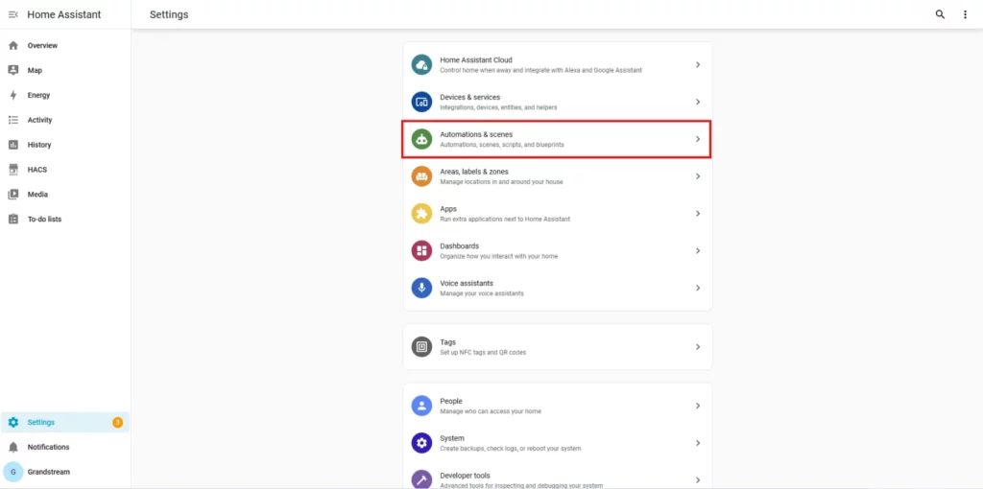Image resolution: width=983 pixels, height=489 pixels.
Task: Open the To-do lists clipboard icon
Action: (13, 220)
